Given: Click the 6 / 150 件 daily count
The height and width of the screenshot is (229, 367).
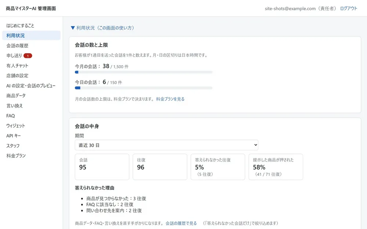Looking at the screenshot, I should click(112, 82).
